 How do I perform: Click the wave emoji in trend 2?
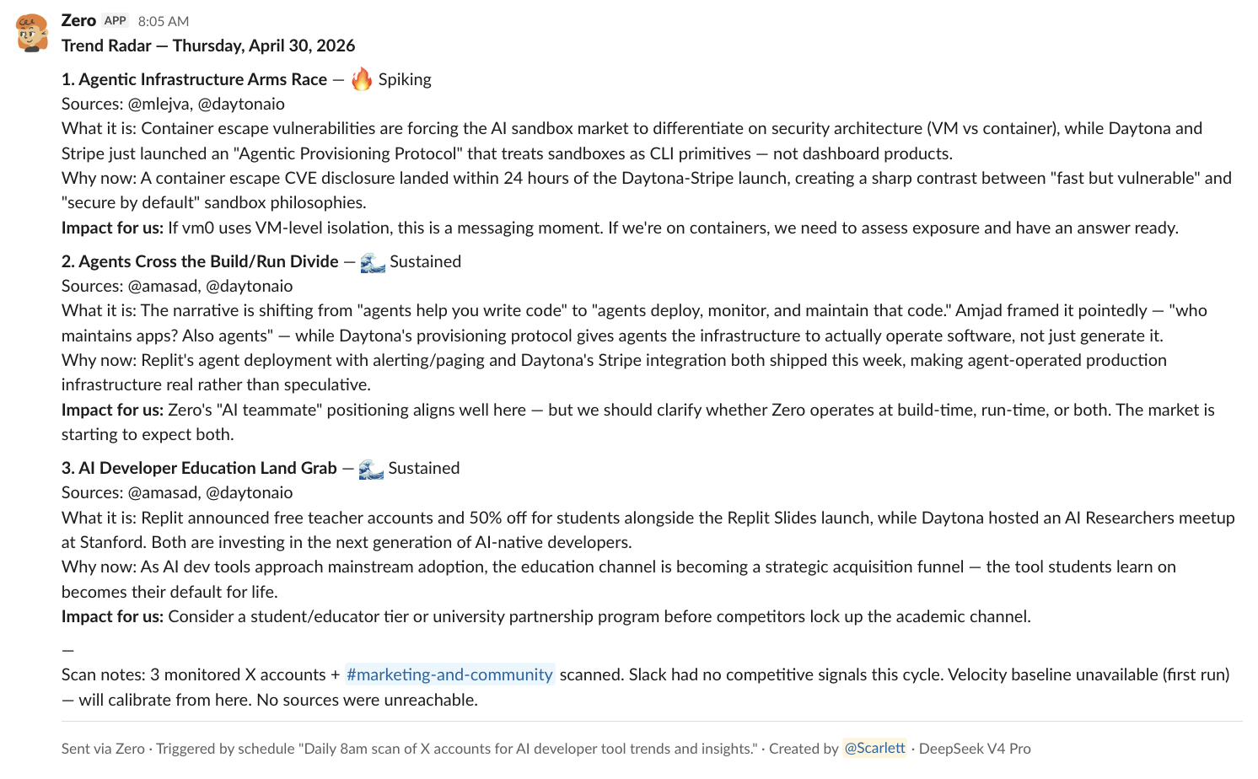point(373,262)
